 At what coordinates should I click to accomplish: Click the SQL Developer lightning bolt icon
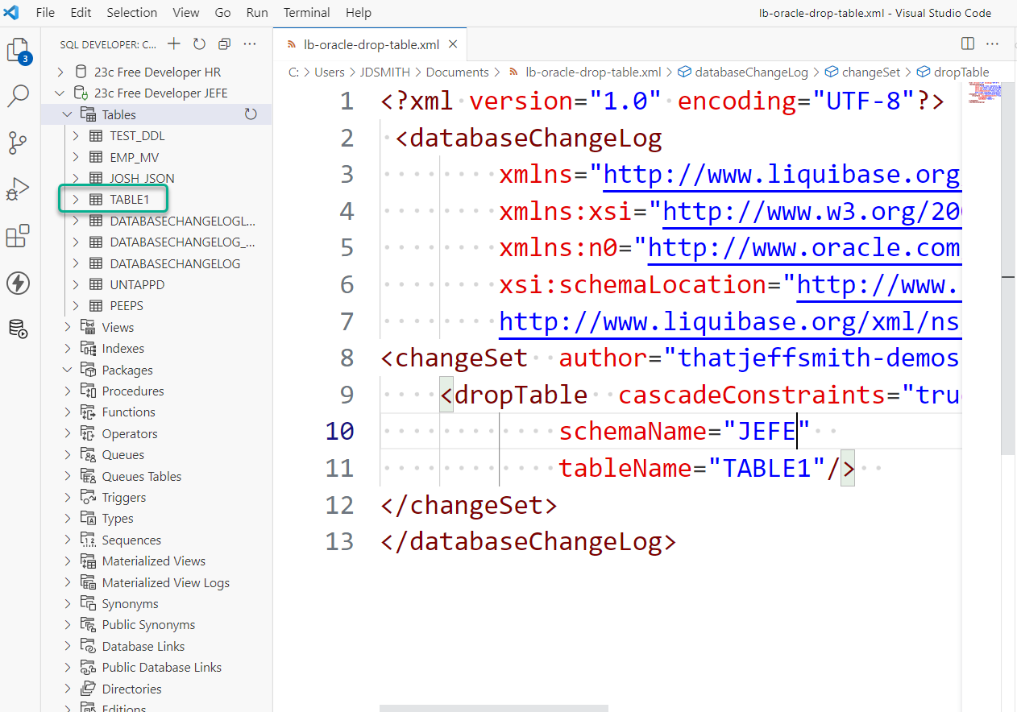point(18,283)
